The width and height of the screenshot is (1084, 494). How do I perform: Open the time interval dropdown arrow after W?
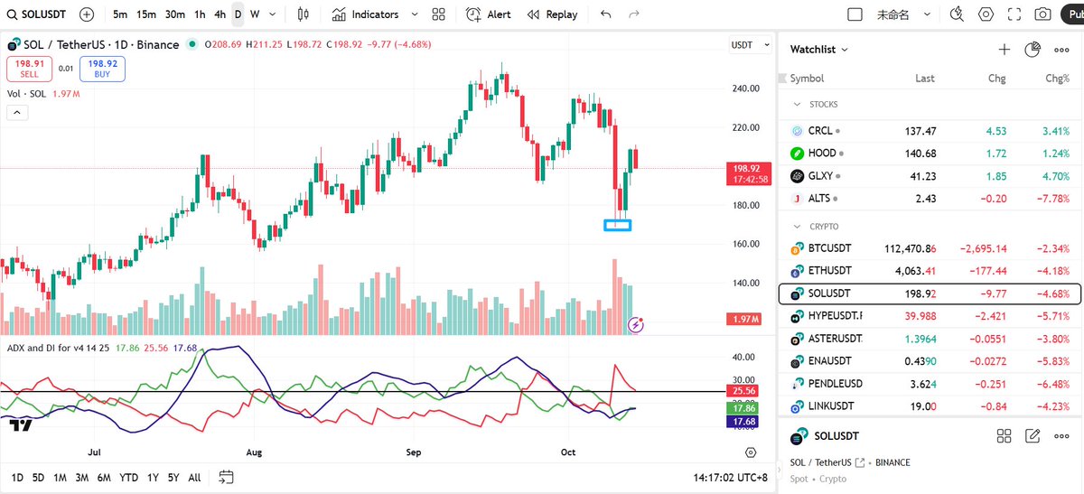click(x=274, y=14)
